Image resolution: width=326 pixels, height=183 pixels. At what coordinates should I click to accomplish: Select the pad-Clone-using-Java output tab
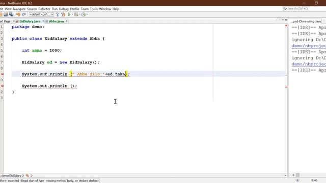pos(306,21)
